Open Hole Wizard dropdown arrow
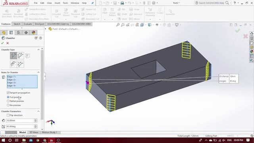254x143 pixels. 66,19
